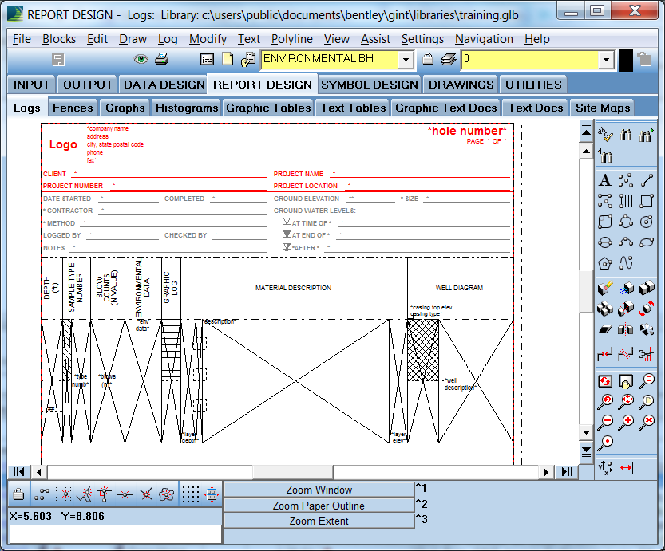Click the first binoculars find icon
665x551 pixels.
pos(626,135)
